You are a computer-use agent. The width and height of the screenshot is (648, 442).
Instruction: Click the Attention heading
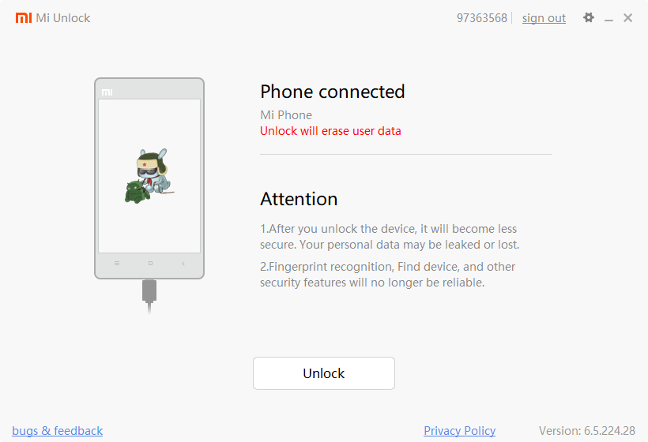click(x=299, y=199)
